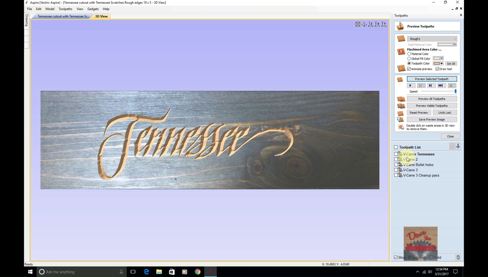
Task: Open the Global Fill Color dropdown
Action: pos(438,58)
